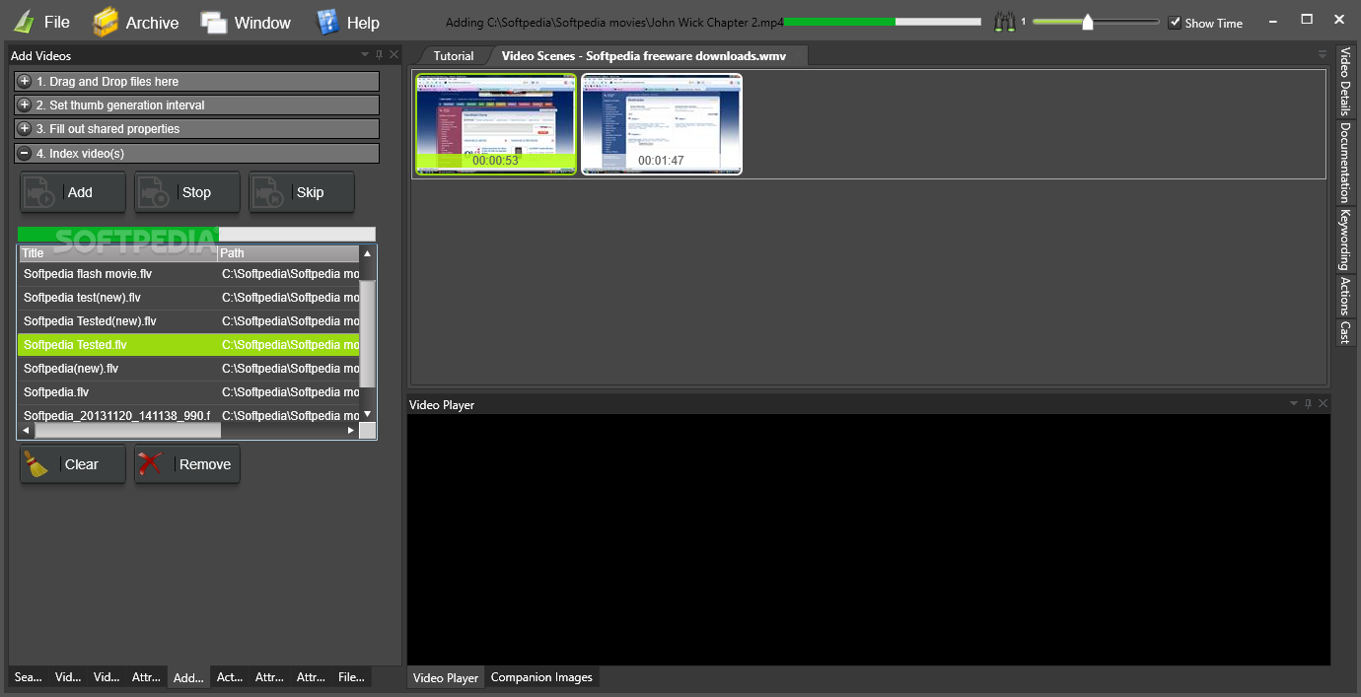Image resolution: width=1361 pixels, height=697 pixels.
Task: Click the Clear list button
Action: pos(73,464)
